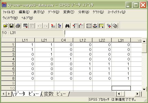The width and height of the screenshot is (148, 103).
Task: Click the Undo arrow icon
Action: tap(39, 26)
